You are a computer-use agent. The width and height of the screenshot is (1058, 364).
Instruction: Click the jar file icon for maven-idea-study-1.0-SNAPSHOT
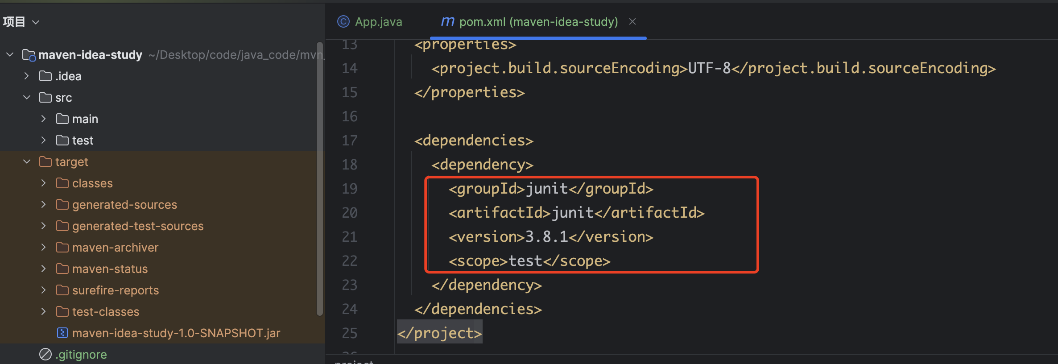pyautogui.click(x=62, y=333)
